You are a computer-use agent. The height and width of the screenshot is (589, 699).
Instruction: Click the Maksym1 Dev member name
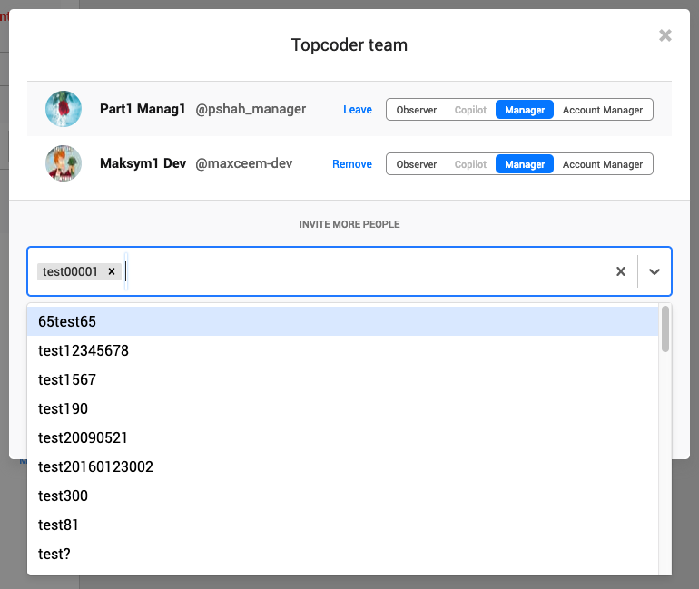pyautogui.click(x=143, y=163)
